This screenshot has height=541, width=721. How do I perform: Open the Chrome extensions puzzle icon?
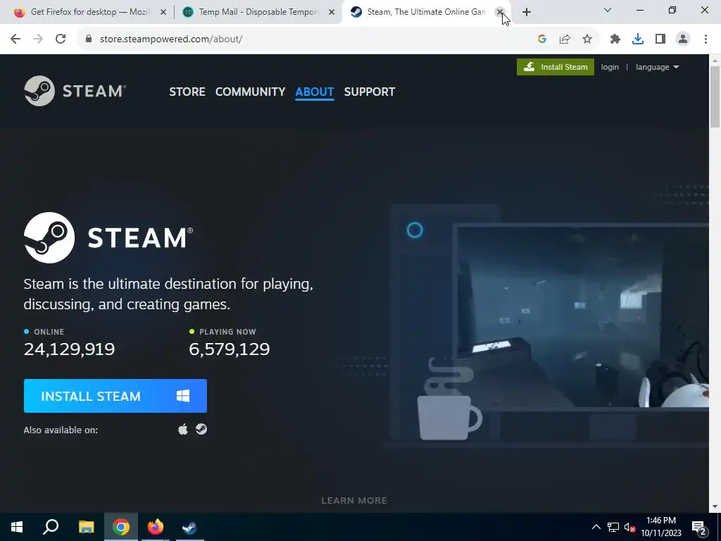click(615, 39)
